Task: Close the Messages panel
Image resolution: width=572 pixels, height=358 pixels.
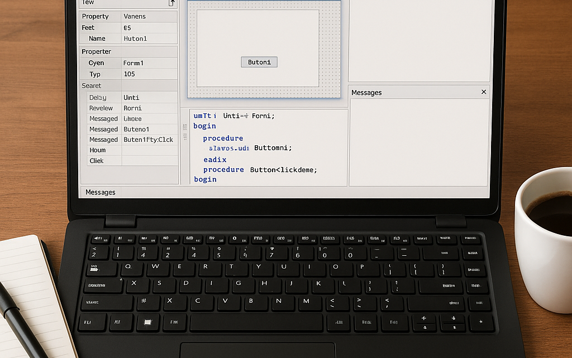Action: [484, 92]
